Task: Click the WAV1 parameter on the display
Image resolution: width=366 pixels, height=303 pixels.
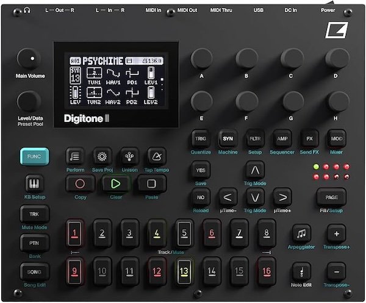Action: pos(113,76)
